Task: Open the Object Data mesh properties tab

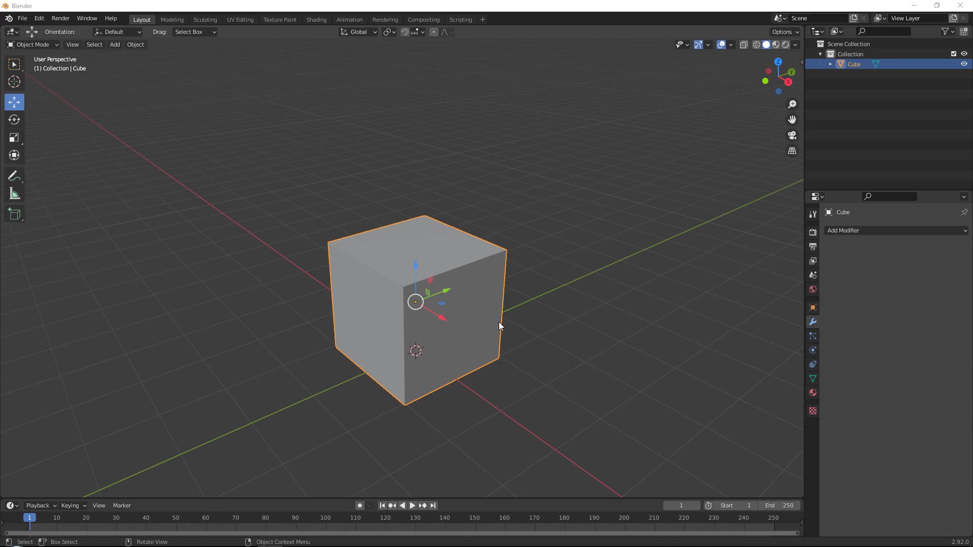Action: tap(813, 378)
